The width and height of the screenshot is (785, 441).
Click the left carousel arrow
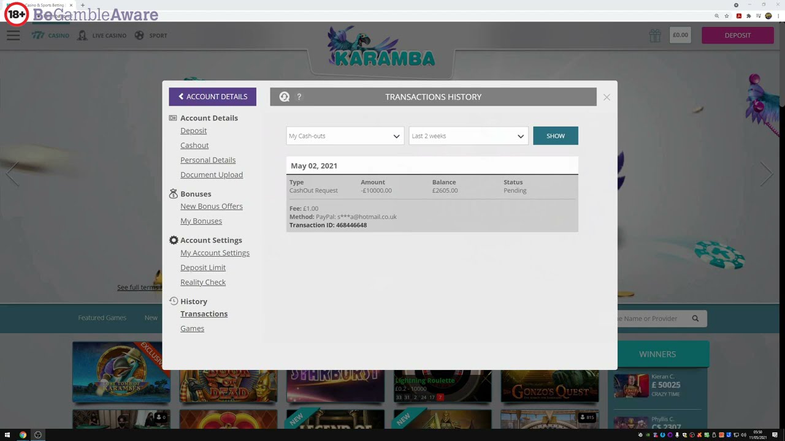point(13,173)
